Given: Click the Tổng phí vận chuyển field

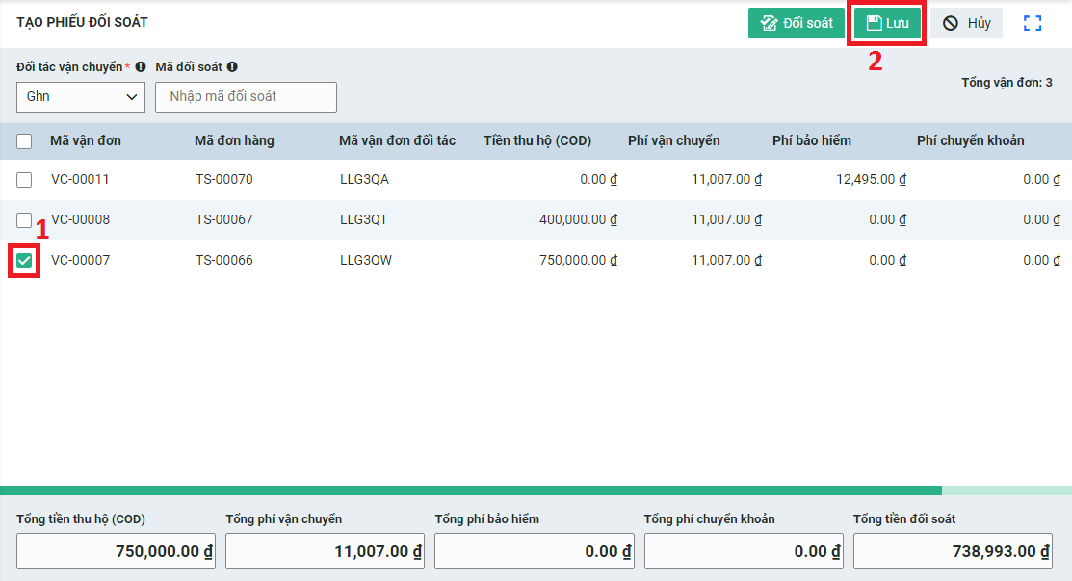Looking at the screenshot, I should click(325, 551).
